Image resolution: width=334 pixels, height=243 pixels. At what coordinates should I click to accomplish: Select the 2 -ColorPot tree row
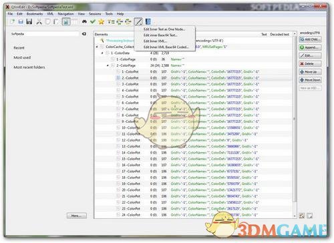(194, 78)
